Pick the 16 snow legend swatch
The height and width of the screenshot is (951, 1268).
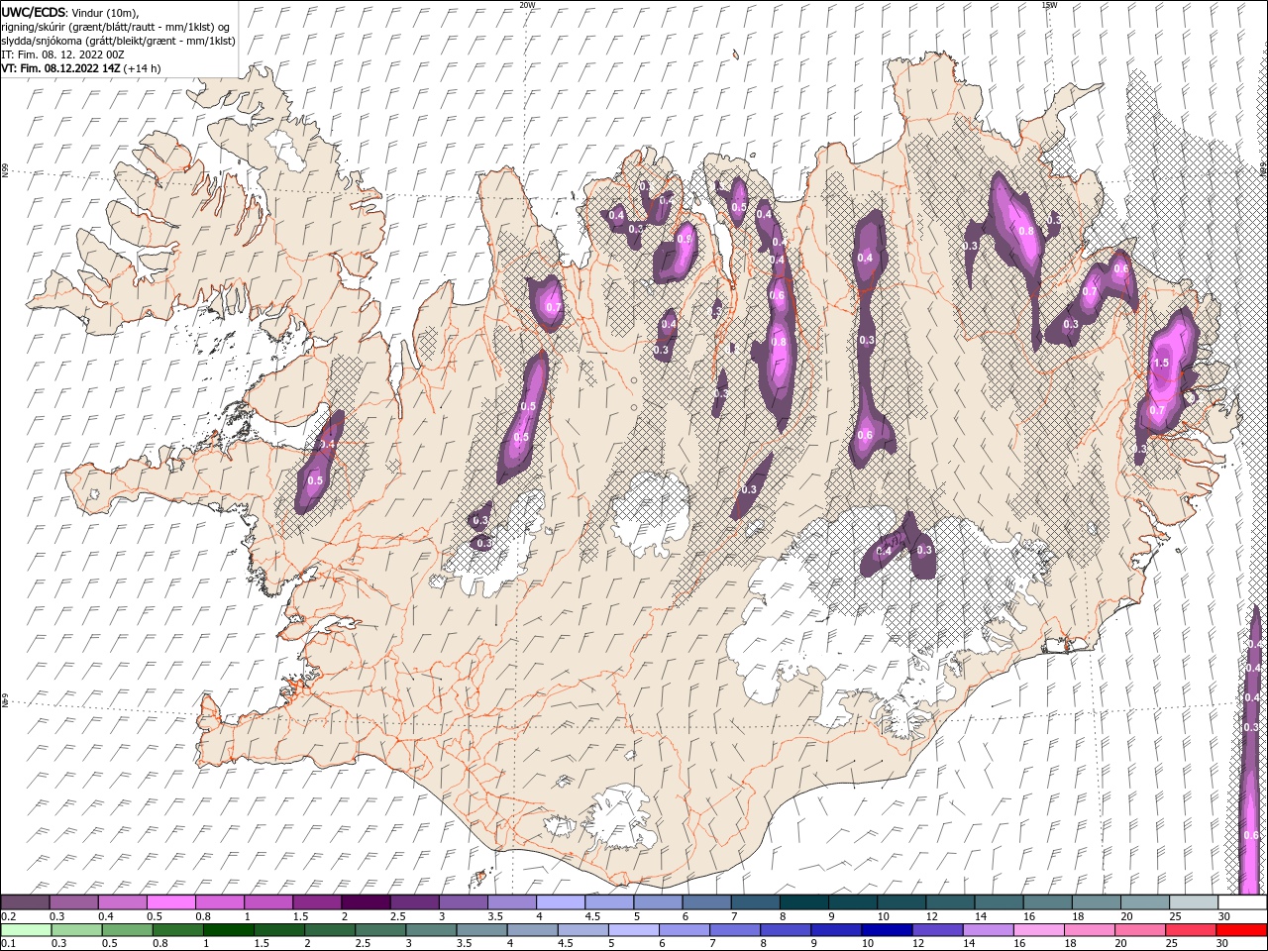[x=1046, y=902]
